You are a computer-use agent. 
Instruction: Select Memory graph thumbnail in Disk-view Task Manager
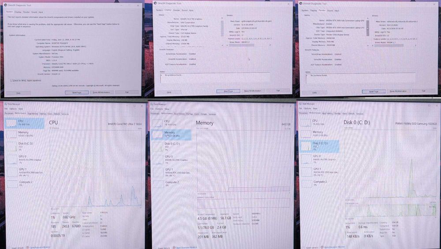(306, 134)
